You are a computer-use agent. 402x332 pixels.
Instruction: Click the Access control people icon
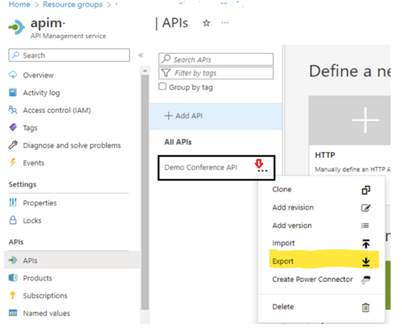[13, 110]
